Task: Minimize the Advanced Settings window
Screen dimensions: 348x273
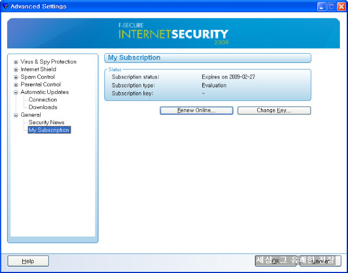Action: coord(321,7)
